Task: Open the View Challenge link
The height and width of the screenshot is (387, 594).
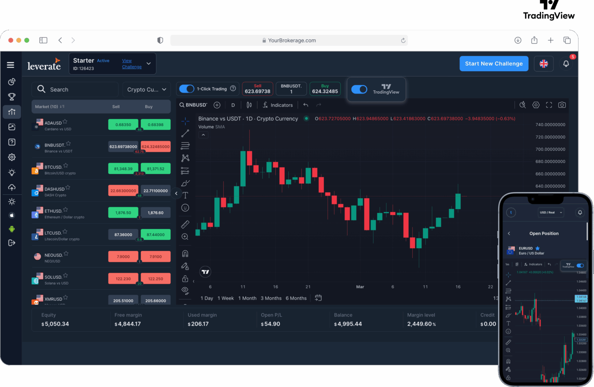Action: 132,64
